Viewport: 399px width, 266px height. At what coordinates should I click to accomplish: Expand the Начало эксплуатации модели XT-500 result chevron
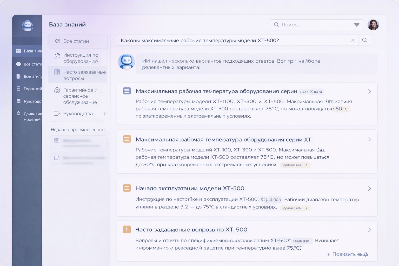[369, 188]
